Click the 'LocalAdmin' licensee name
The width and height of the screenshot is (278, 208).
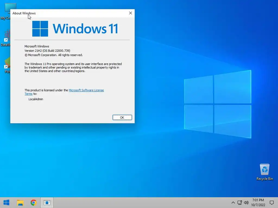coord(36,99)
